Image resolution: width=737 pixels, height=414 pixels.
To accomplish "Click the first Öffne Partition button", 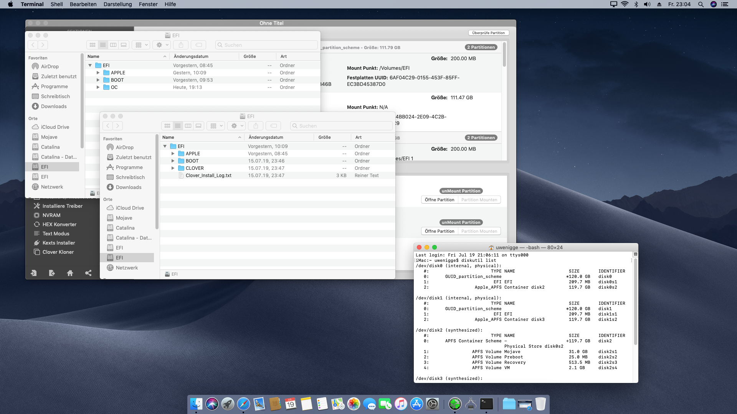I will tap(439, 200).
